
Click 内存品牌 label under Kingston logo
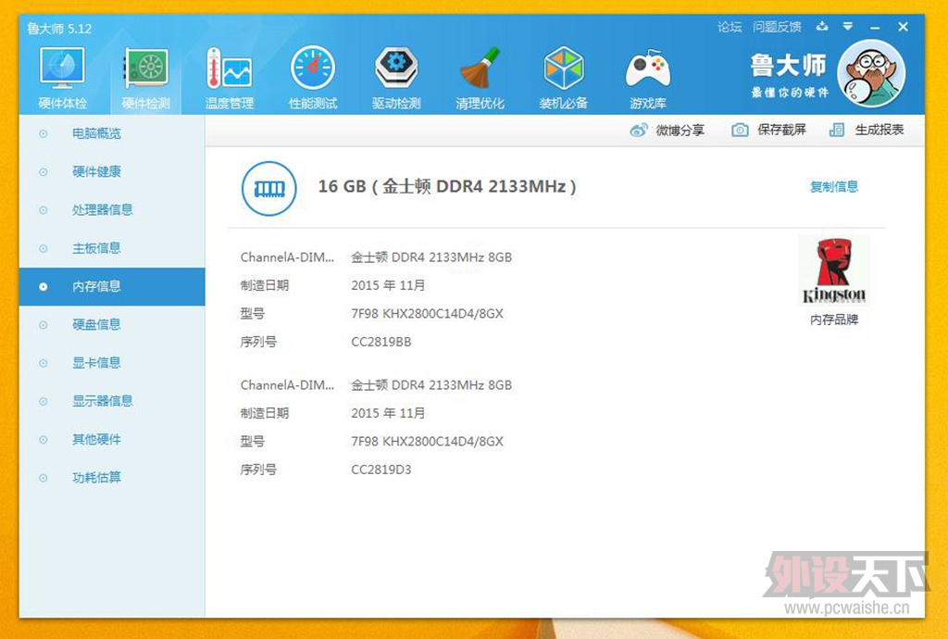[834, 319]
